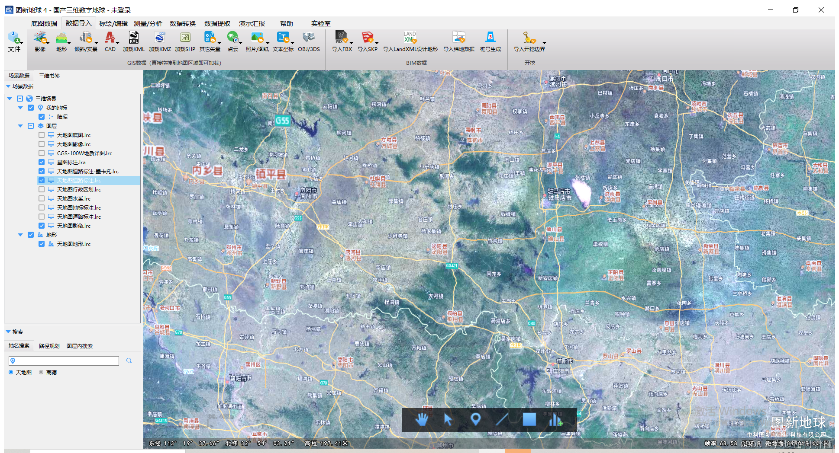839x453 pixels.
Task: Uncheck the 天地图地形.lrc terrain checkbox
Action: coord(42,244)
